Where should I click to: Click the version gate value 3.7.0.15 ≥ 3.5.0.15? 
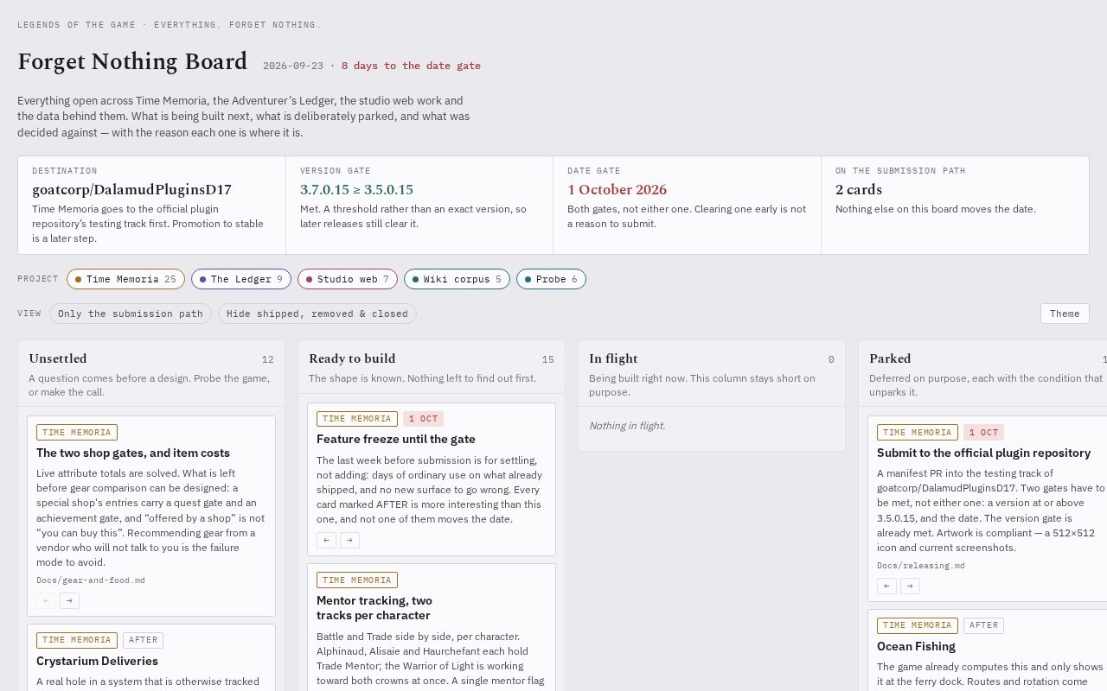[x=356, y=190]
